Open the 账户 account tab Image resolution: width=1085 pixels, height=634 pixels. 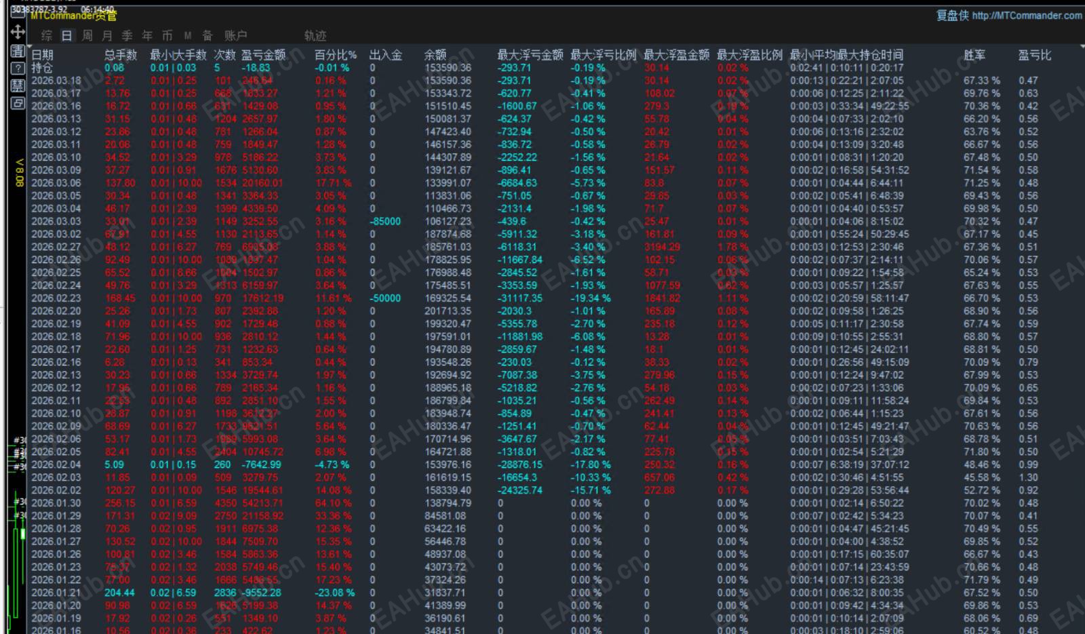[x=235, y=35]
